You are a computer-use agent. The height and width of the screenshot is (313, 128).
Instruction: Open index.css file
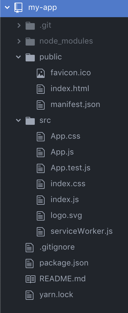[68, 184]
